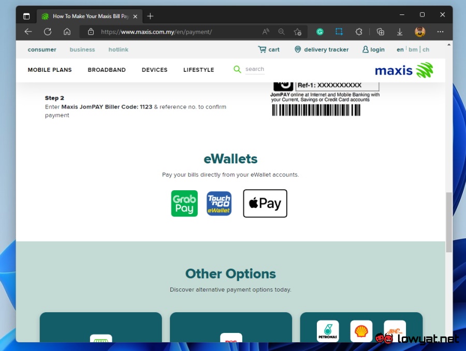The image size is (466, 351).
Task: Open the shopping cart
Action: coord(269,50)
